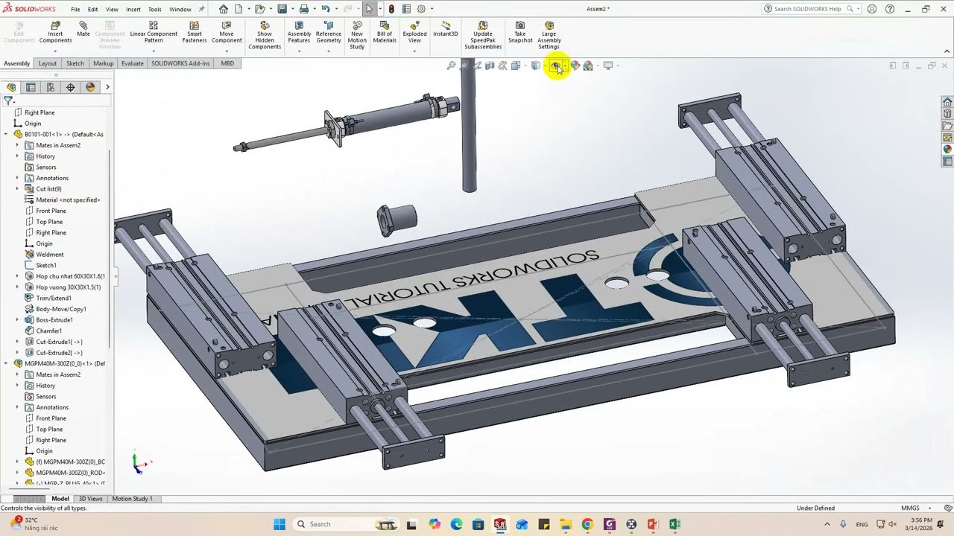Expand the Cut list(9) folder
The height and width of the screenshot is (536, 954).
point(18,189)
